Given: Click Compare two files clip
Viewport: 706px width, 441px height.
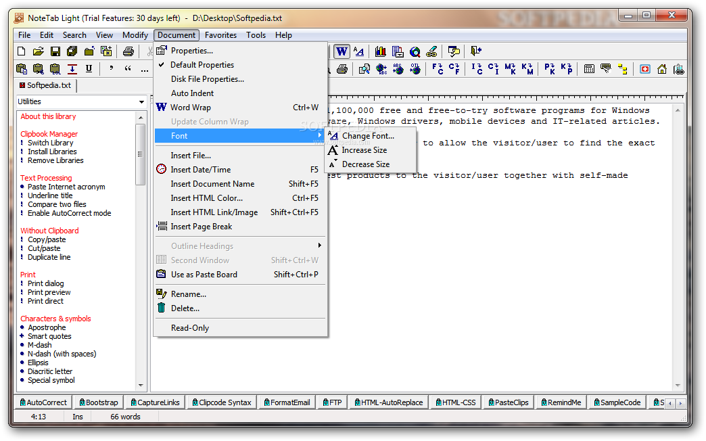Looking at the screenshot, I should (57, 204).
